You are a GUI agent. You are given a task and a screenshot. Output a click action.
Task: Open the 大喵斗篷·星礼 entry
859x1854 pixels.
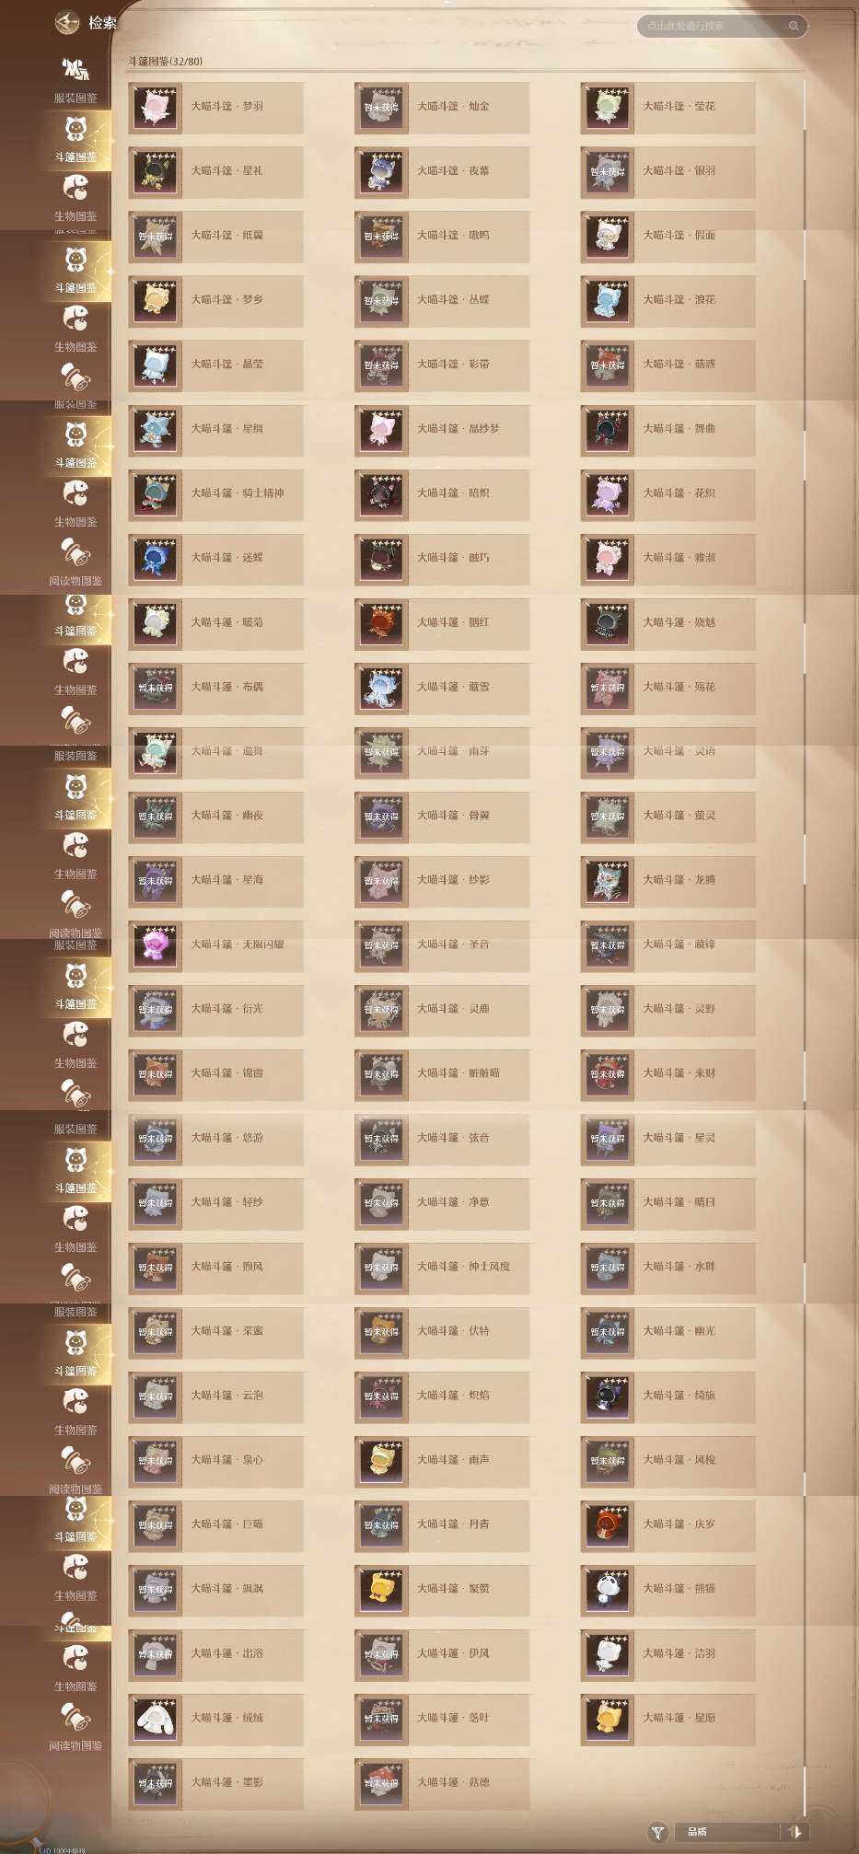click(216, 171)
